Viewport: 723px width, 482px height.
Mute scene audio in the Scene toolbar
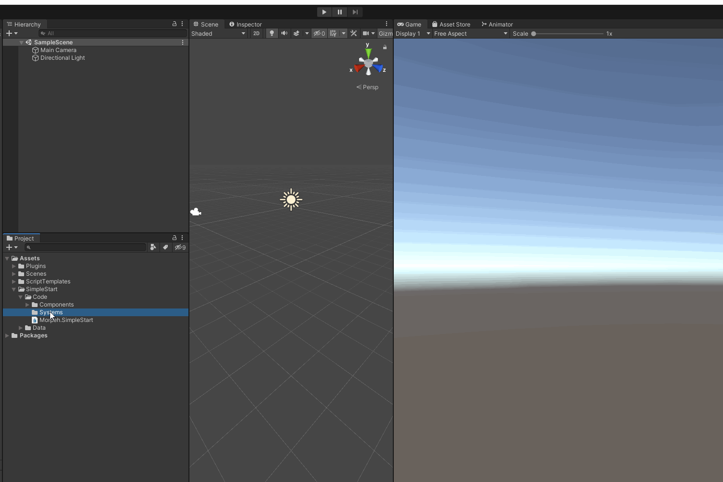pyautogui.click(x=284, y=33)
